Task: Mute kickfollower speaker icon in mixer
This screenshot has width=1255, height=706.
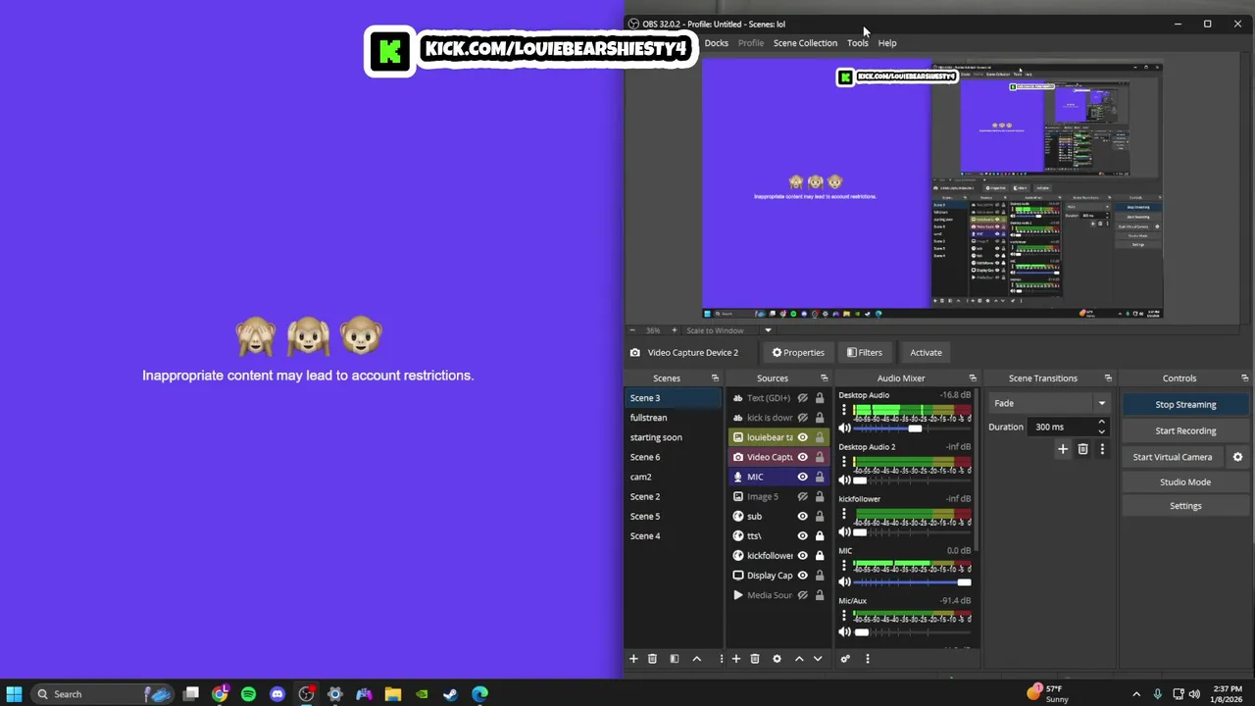Action: (844, 532)
